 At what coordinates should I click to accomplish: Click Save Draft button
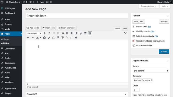coord(139,22)
